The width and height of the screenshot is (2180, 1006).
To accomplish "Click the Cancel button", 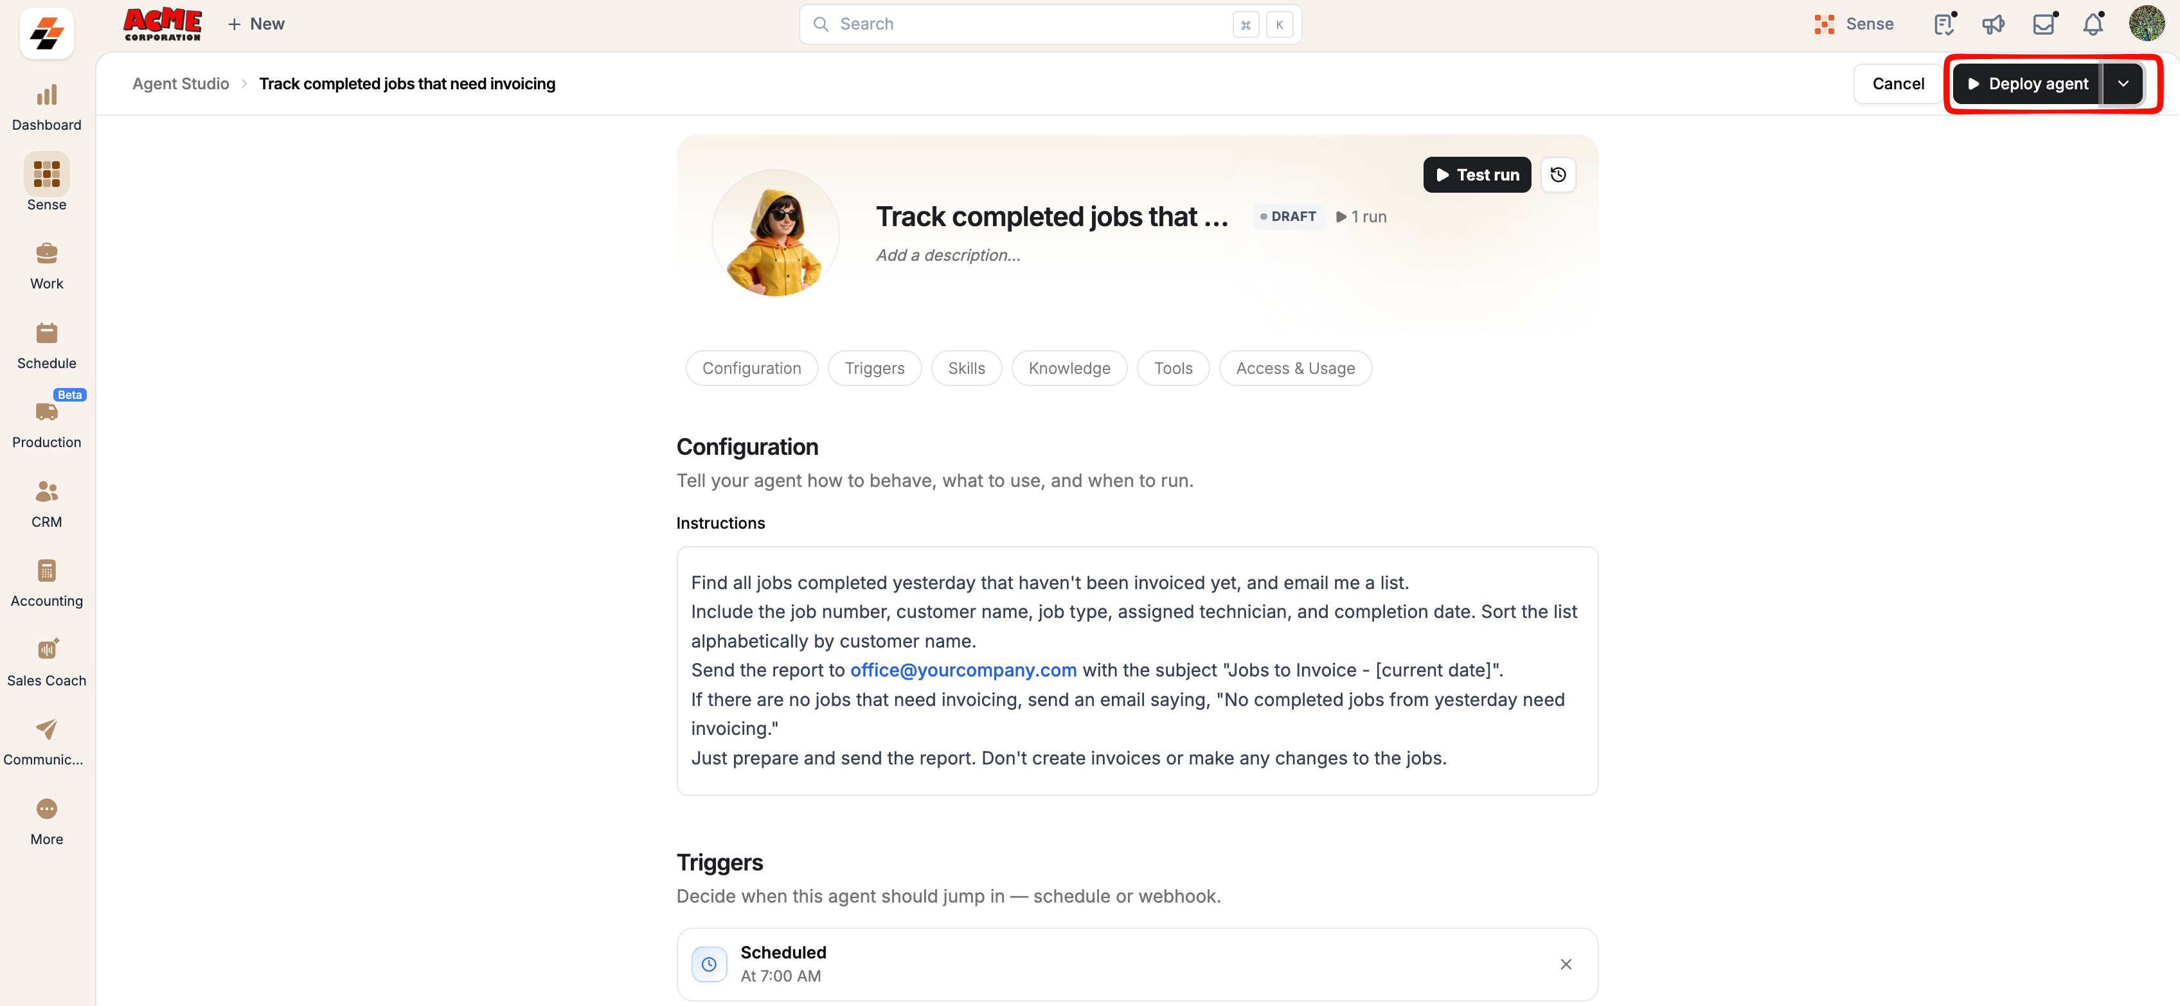I will tap(1897, 84).
